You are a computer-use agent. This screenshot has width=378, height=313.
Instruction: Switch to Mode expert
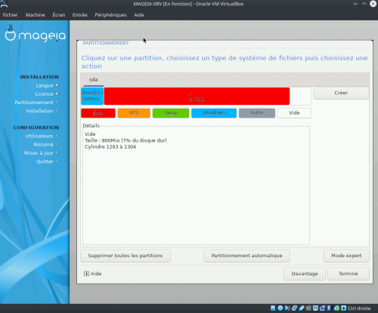click(x=346, y=256)
